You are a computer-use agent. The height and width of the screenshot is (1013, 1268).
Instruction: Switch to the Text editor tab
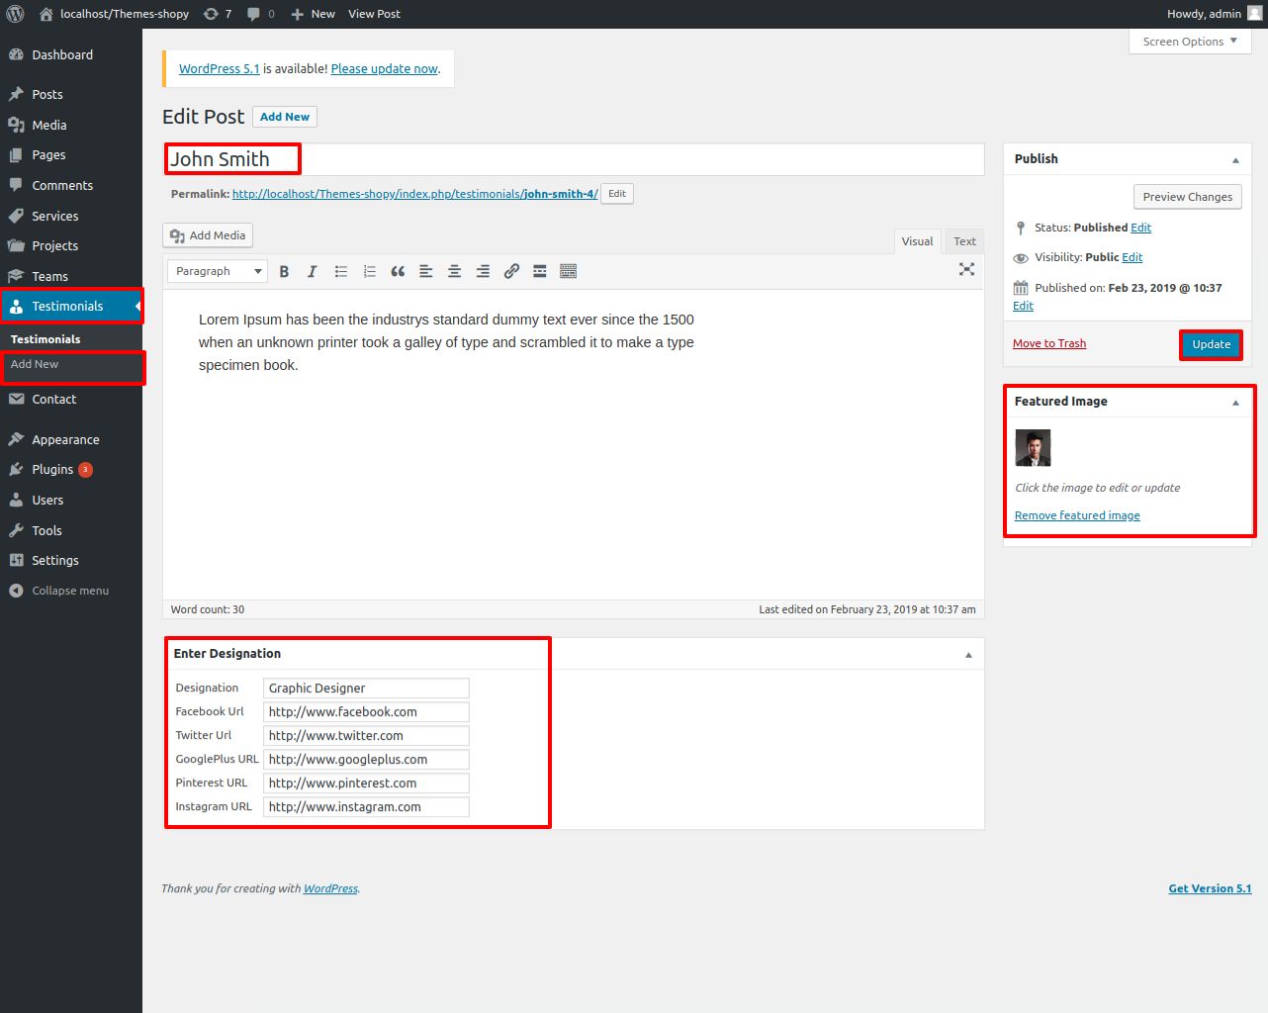click(x=964, y=241)
